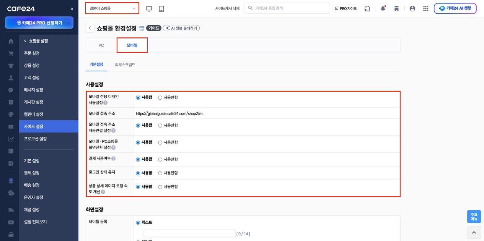Open orders cart icon in rail

pos(11,53)
